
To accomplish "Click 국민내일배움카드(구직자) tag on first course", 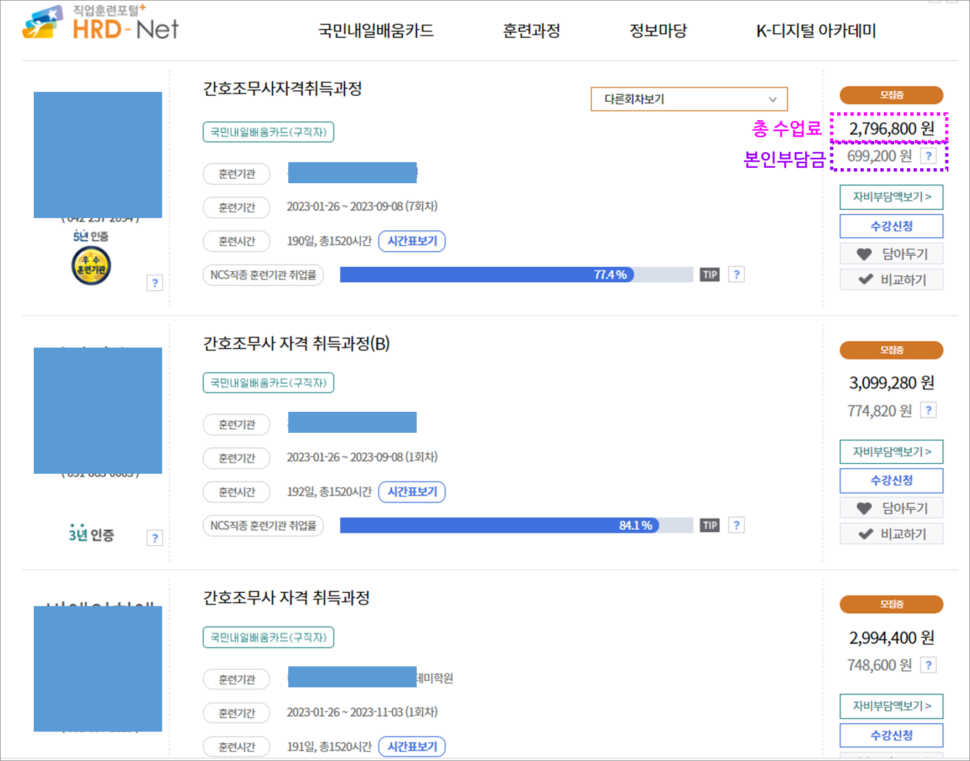I will pos(268,132).
